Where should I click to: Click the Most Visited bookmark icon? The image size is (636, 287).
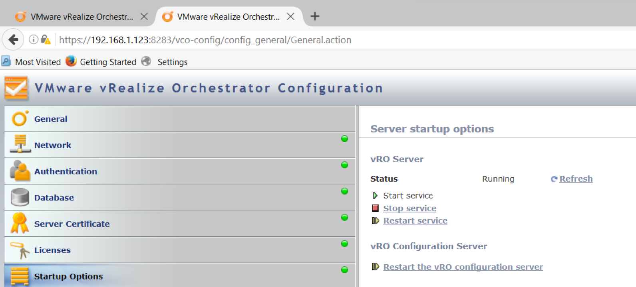(6, 61)
